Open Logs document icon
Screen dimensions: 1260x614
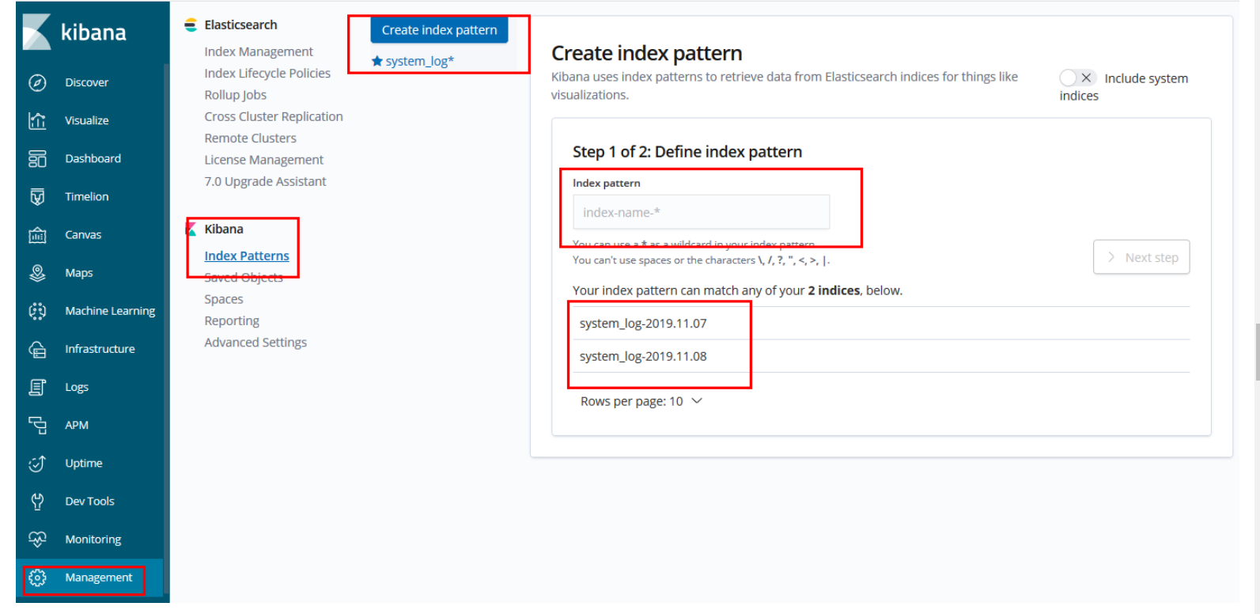[37, 387]
